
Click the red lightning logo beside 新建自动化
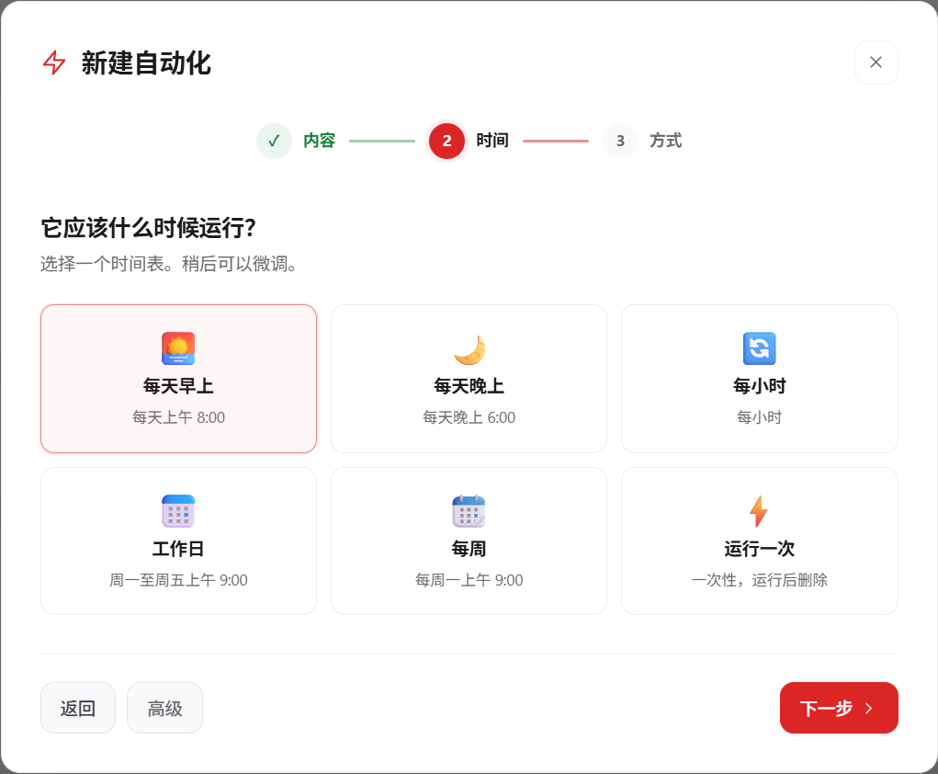54,63
